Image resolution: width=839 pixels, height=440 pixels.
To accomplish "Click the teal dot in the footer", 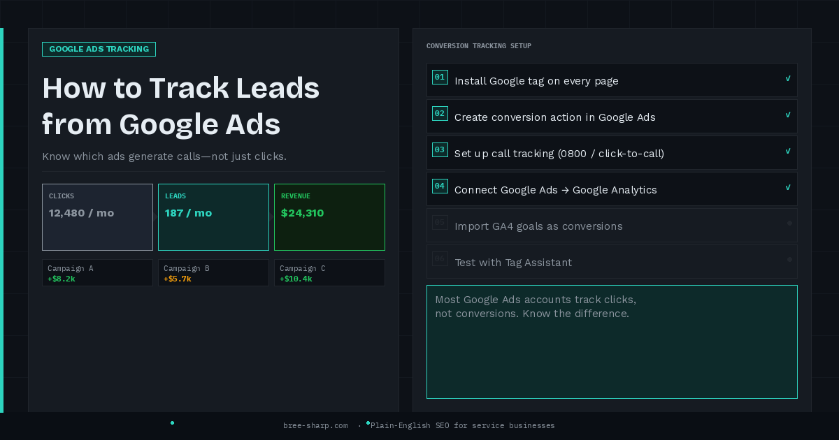I will pos(172,423).
